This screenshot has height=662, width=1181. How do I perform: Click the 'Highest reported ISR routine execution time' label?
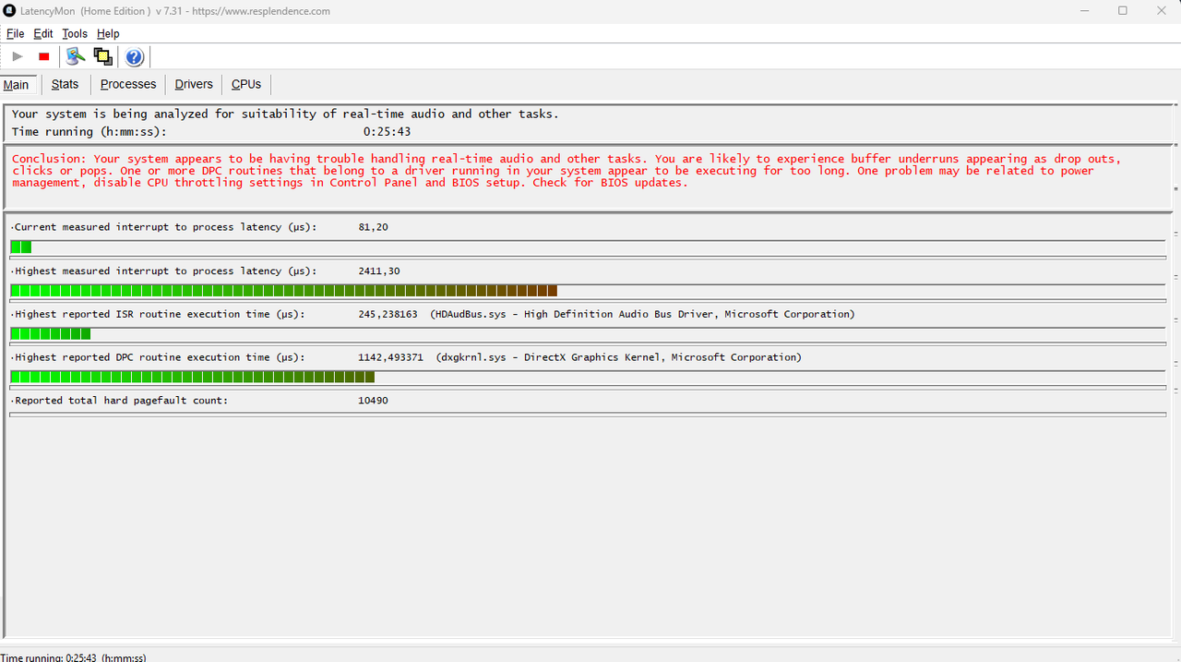click(x=160, y=315)
